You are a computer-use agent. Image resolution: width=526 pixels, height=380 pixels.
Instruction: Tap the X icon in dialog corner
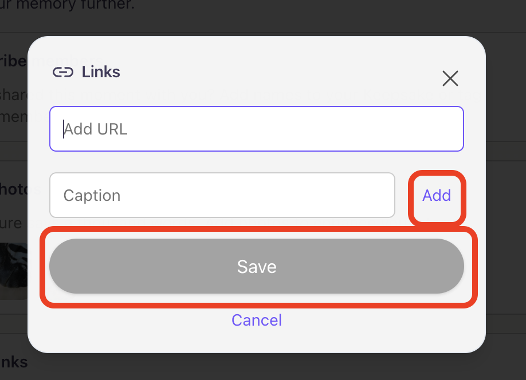(x=450, y=78)
